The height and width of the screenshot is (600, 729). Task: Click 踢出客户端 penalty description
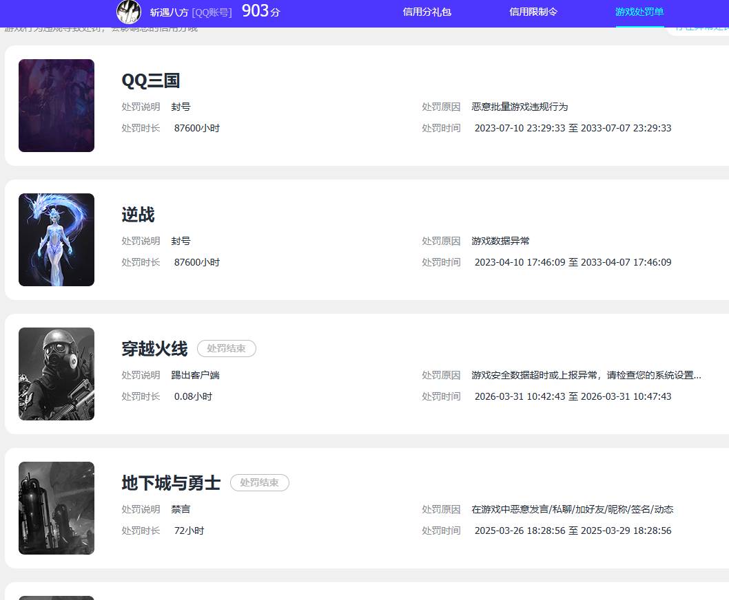pos(195,375)
